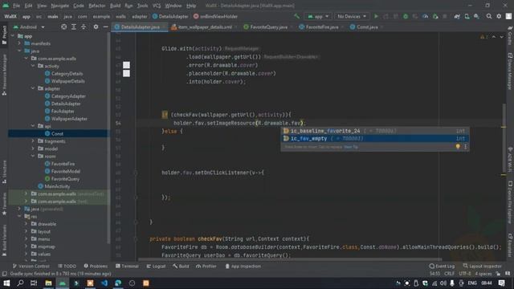Open File Explorer from taskbar
514x289 pixels.
(x=48, y=283)
